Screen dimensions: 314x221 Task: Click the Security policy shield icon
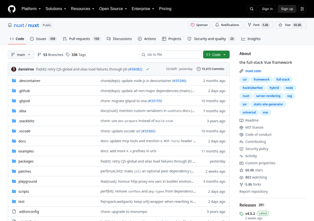pyautogui.click(x=241, y=149)
